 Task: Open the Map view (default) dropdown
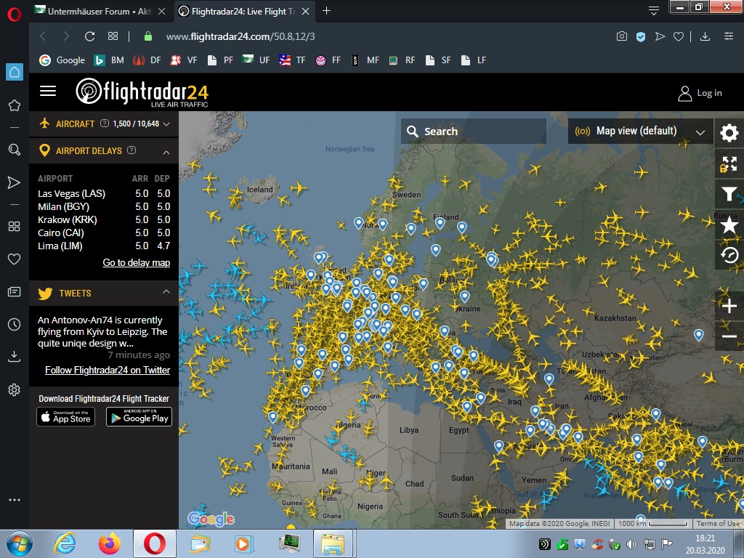click(x=640, y=131)
